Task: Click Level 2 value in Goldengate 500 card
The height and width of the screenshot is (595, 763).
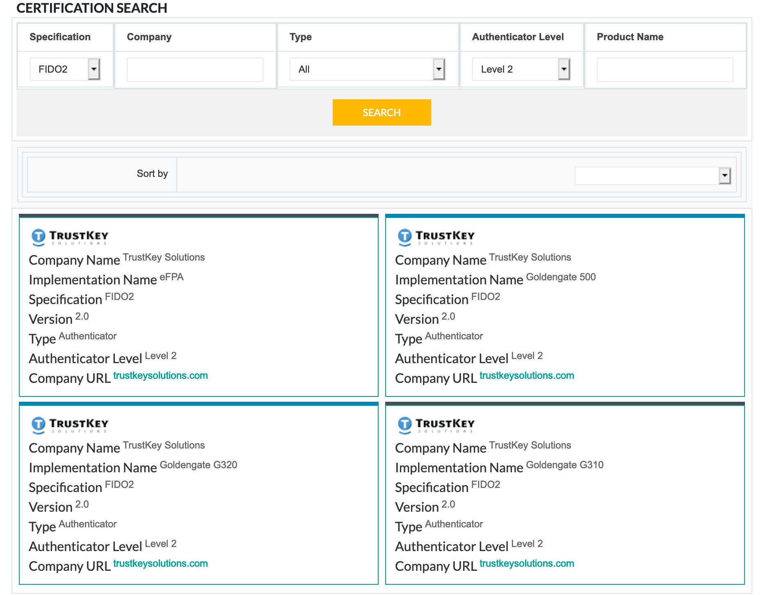Action: click(x=527, y=356)
